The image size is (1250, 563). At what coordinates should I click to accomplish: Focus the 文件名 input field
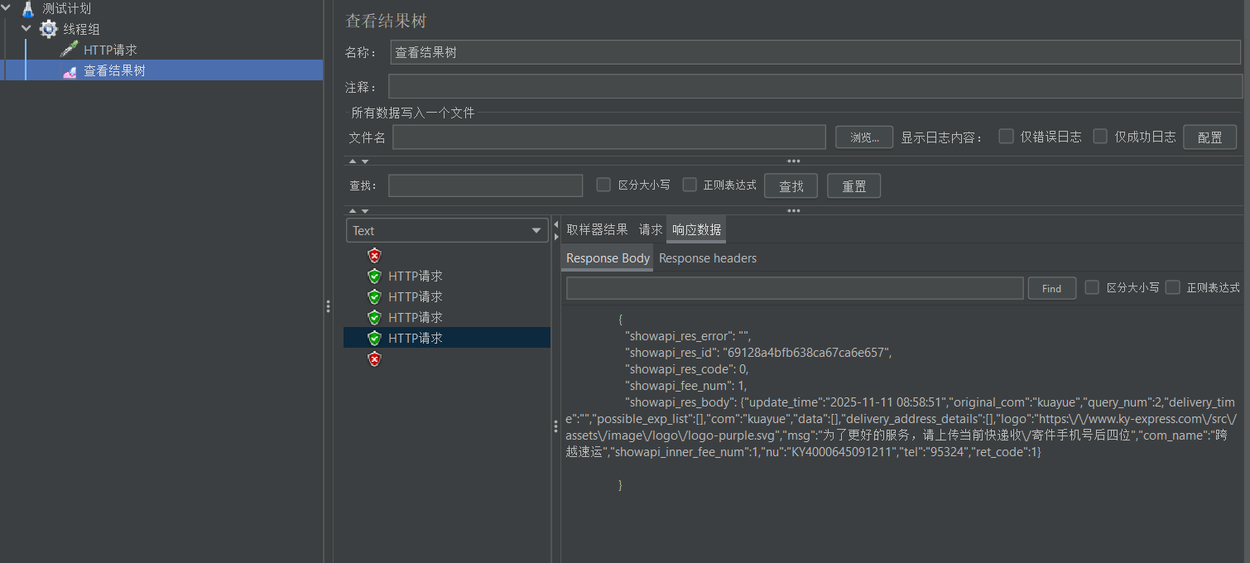pyautogui.click(x=609, y=137)
